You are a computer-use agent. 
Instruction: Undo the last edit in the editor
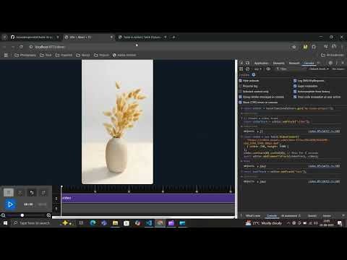tap(32, 193)
